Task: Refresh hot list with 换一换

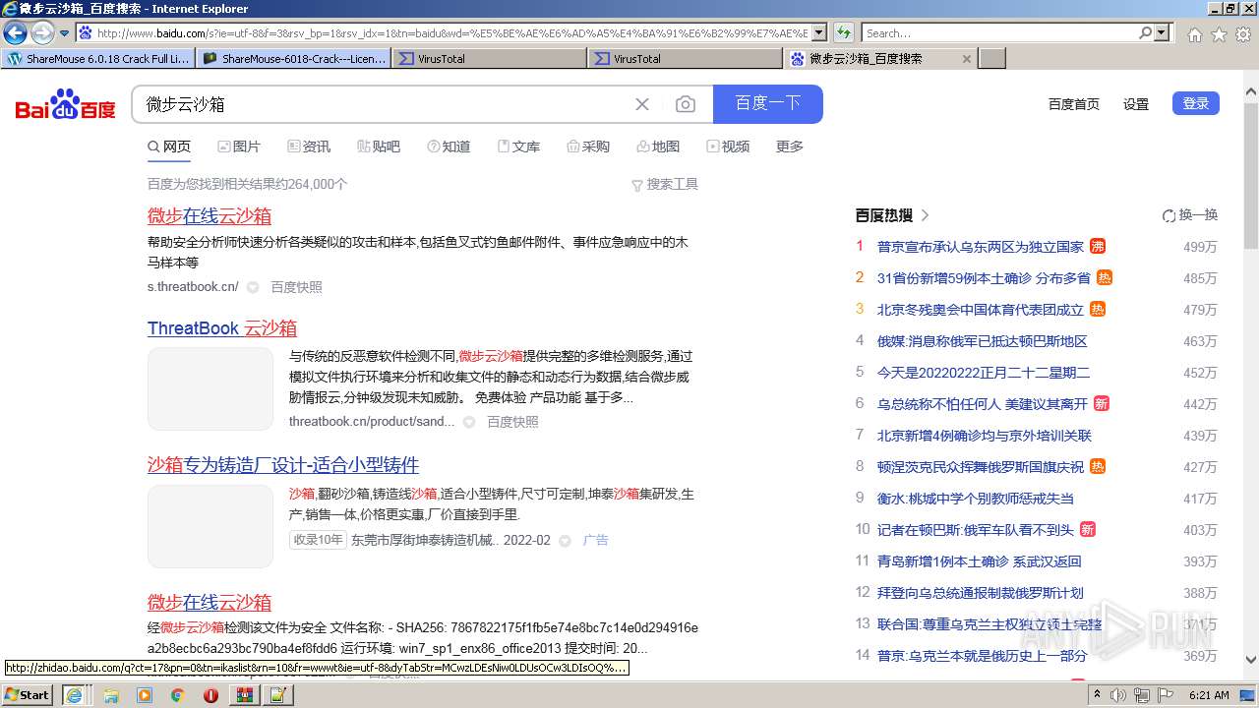Action: (x=1189, y=215)
